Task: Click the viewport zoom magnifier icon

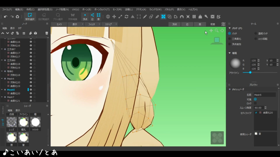Action: pyautogui.click(x=217, y=31)
